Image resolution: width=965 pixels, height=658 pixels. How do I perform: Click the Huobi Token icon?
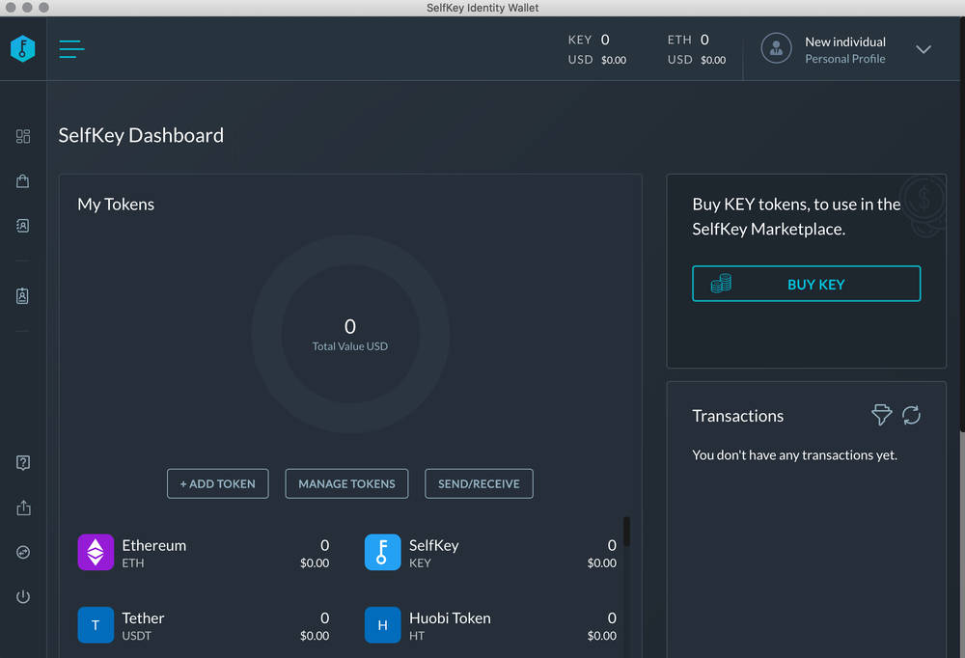382,625
